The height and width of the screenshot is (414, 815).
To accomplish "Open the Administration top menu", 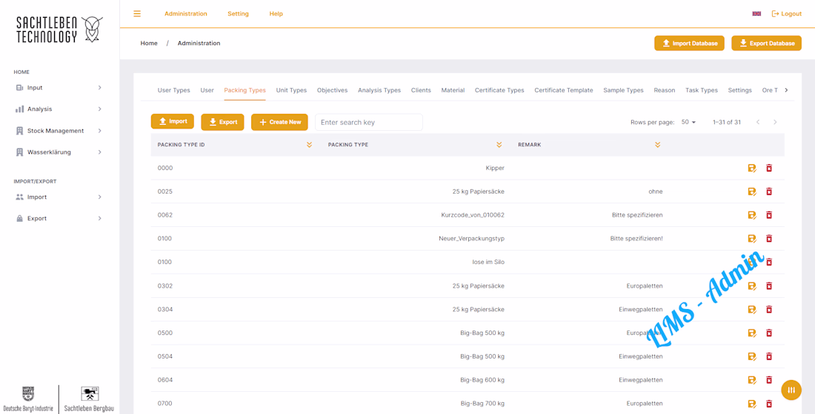I will click(x=185, y=14).
